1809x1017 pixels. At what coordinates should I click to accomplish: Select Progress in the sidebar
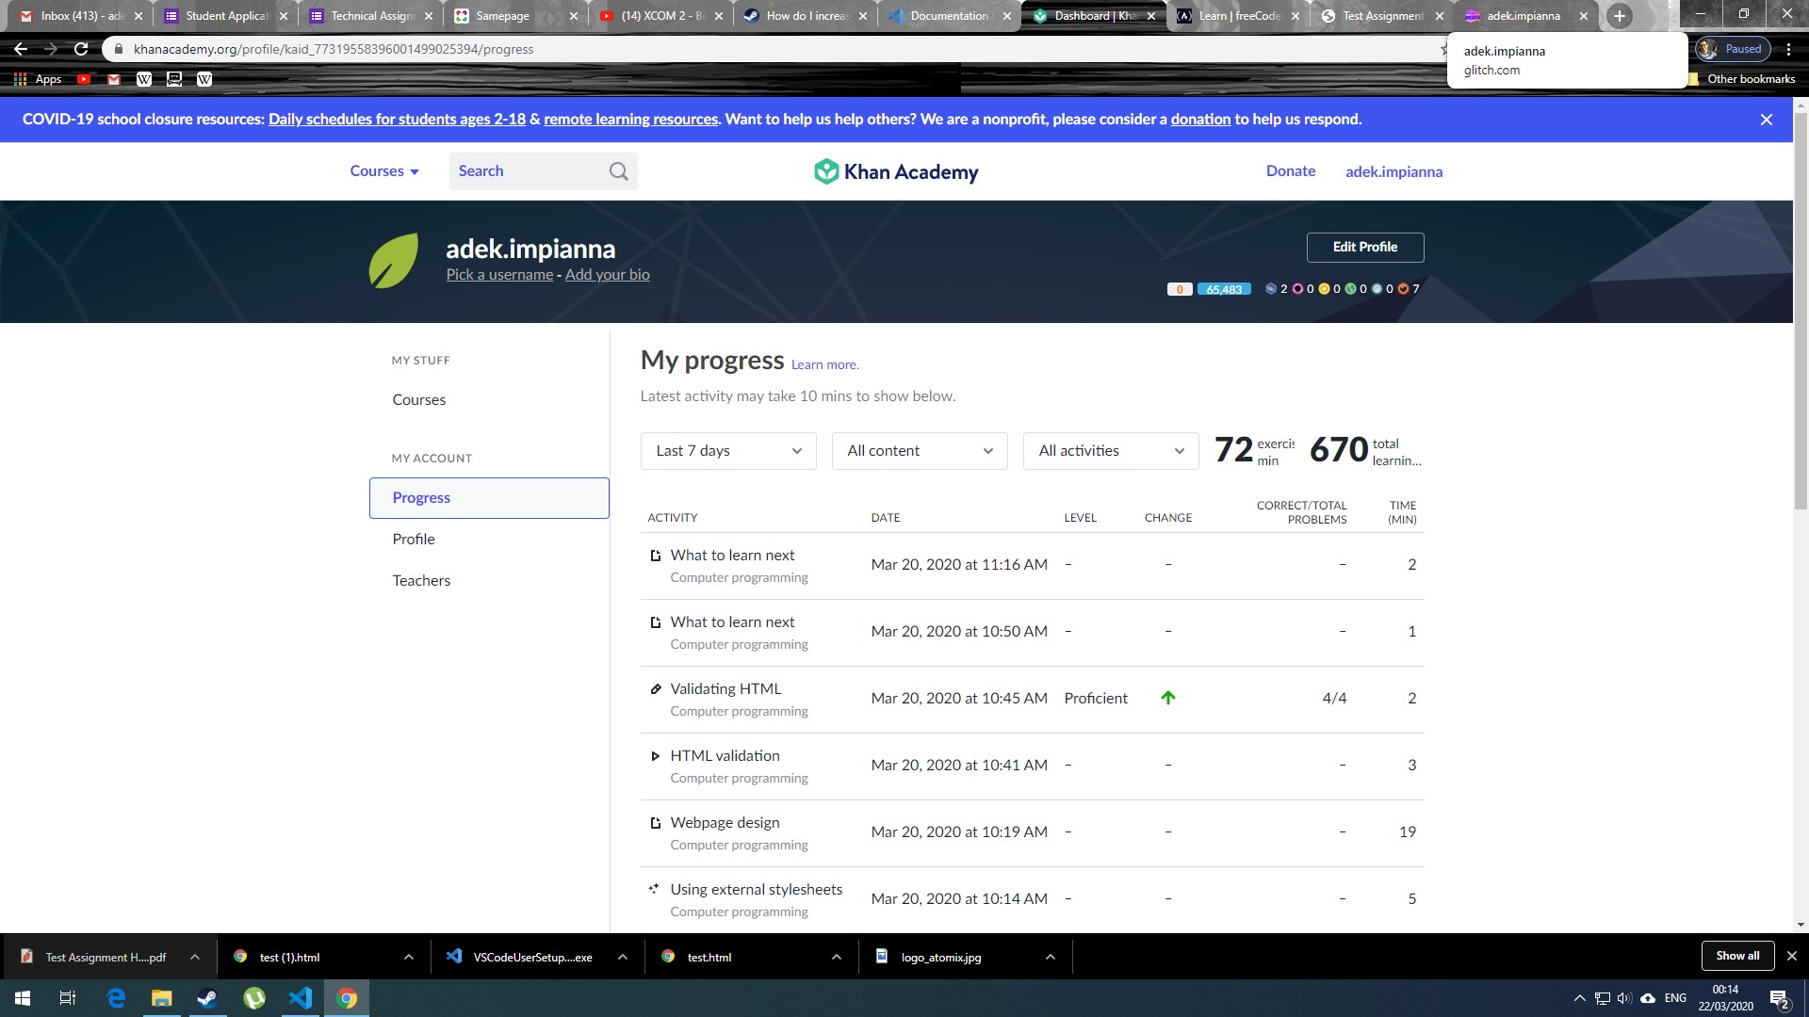coord(489,498)
